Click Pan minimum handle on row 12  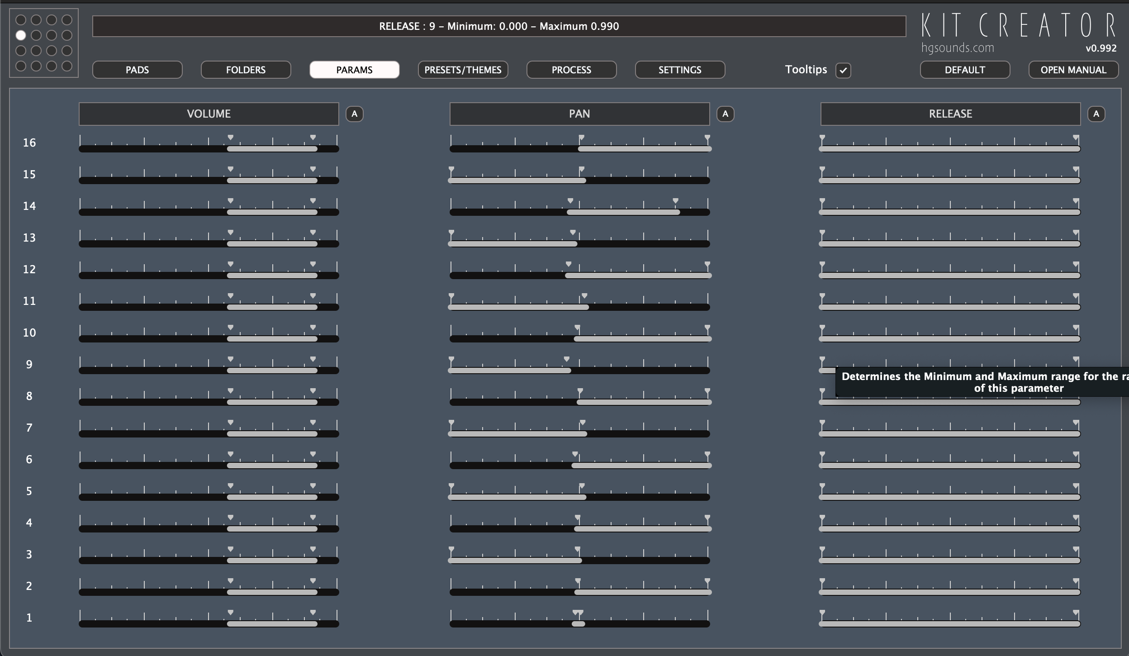tap(569, 264)
